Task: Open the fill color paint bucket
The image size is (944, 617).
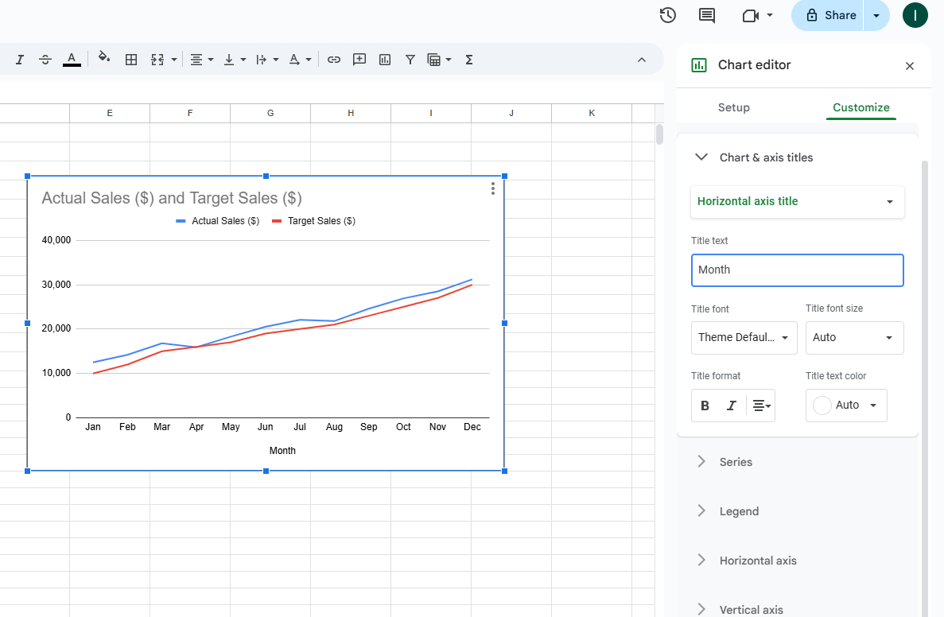Action: (103, 59)
